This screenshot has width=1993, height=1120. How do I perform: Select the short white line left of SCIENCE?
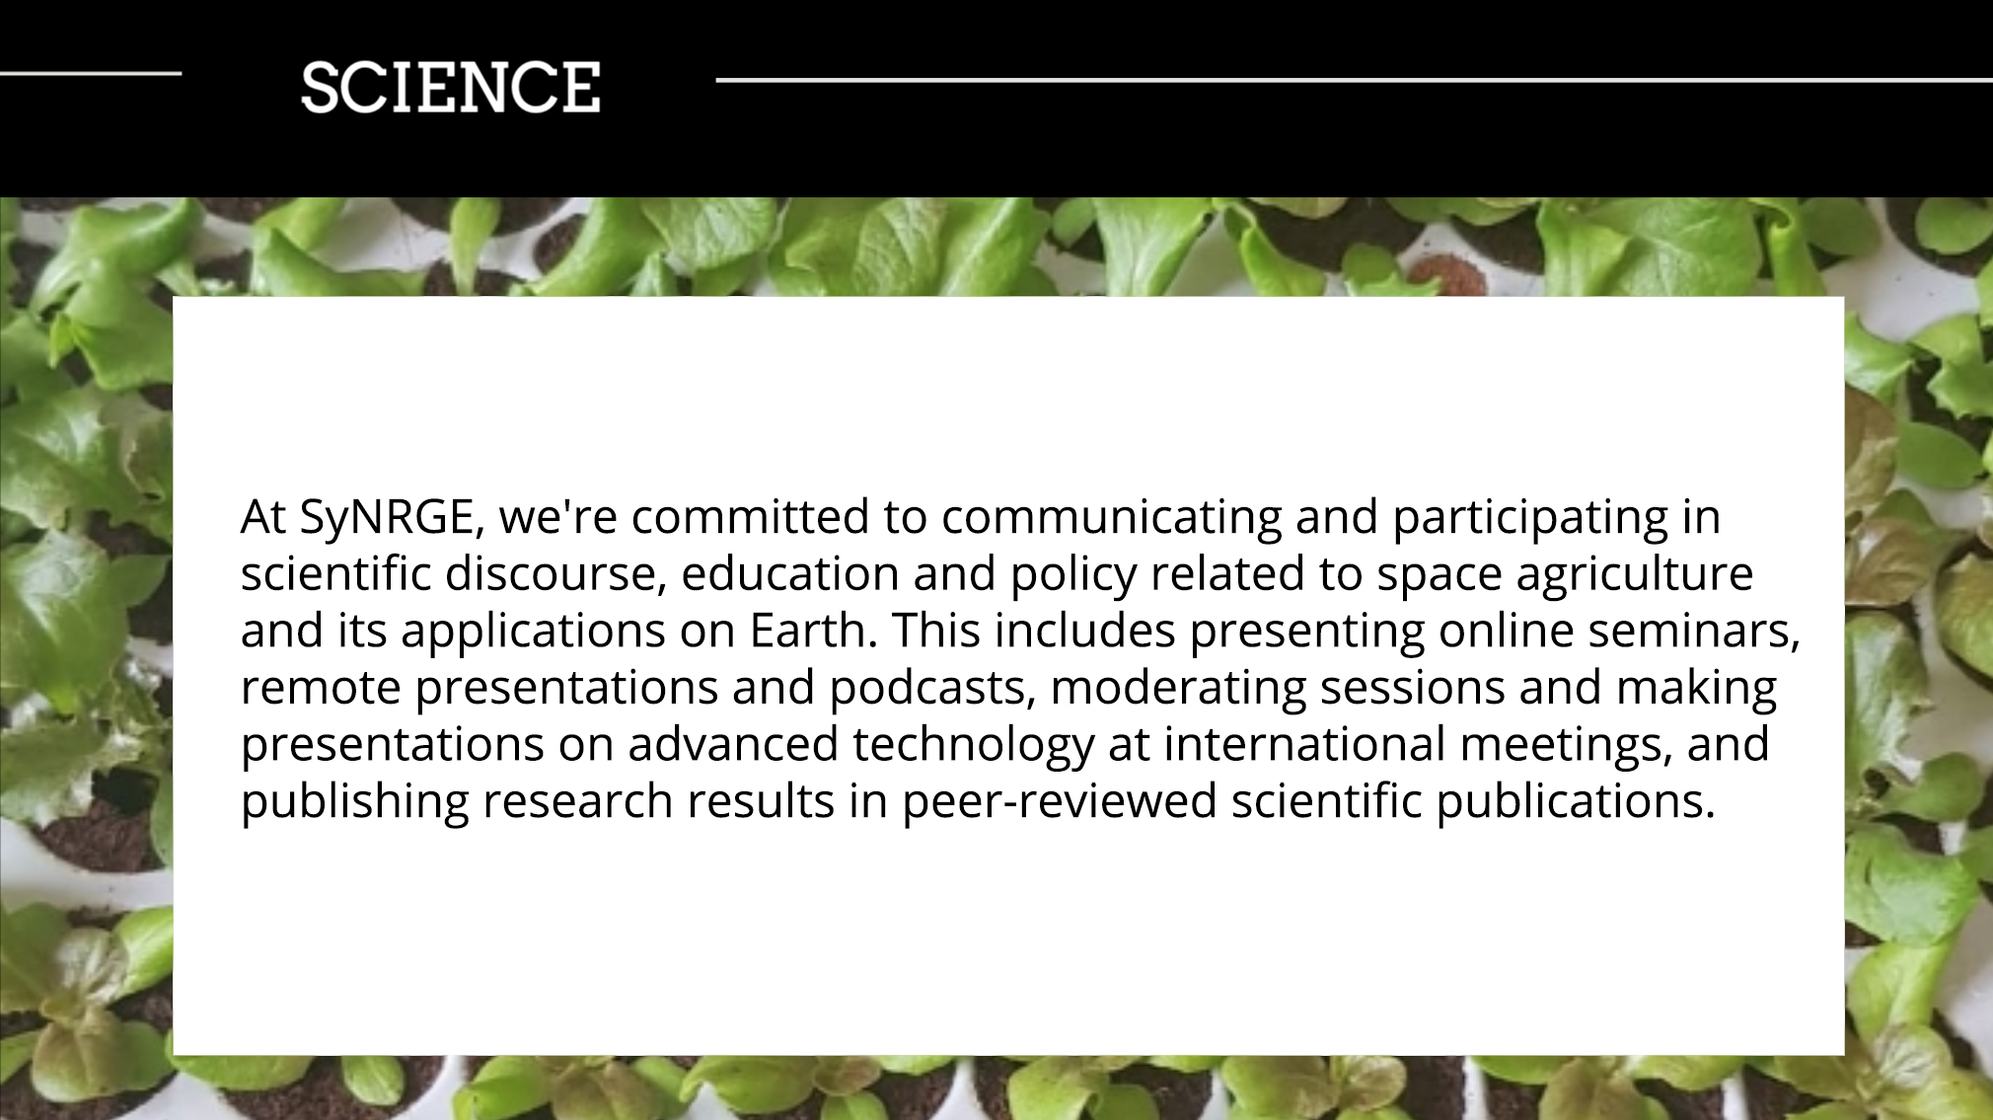[x=91, y=73]
